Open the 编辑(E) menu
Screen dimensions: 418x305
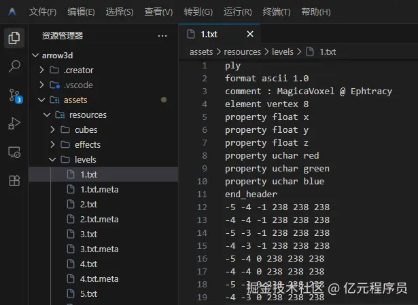click(81, 12)
